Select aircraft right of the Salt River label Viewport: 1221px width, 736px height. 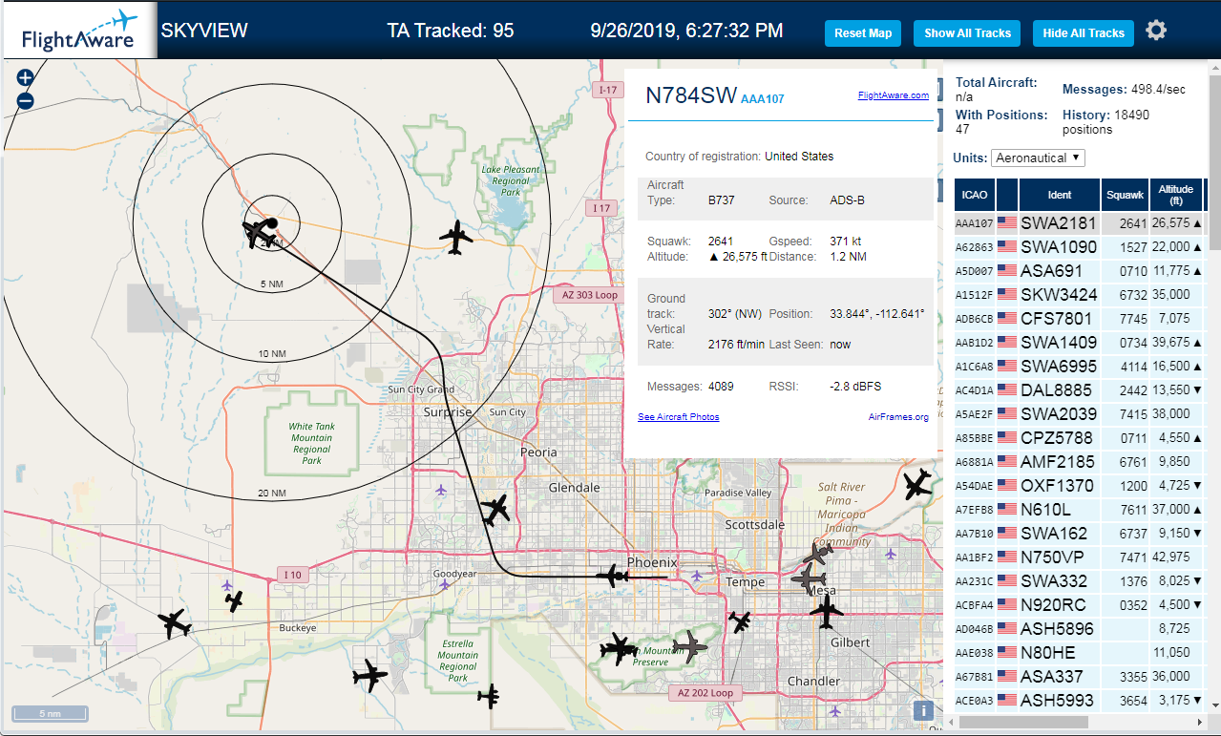(916, 484)
